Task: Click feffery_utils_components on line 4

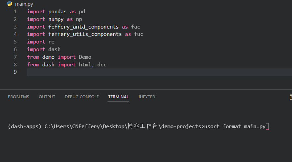Action: (x=85, y=34)
